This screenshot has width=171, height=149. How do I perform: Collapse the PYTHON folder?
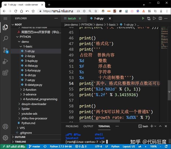coord(17,37)
